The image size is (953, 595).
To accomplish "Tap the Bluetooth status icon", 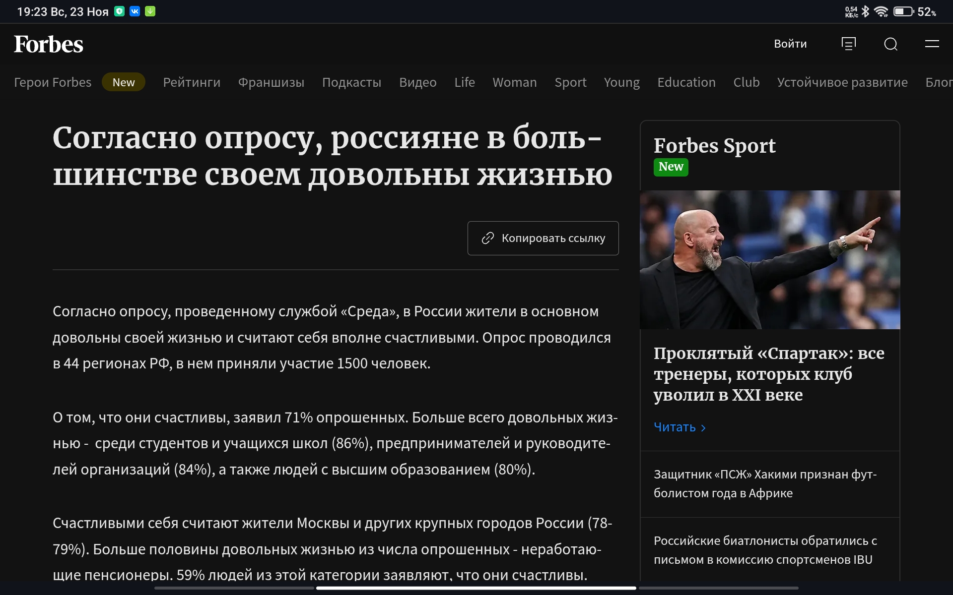I will (865, 11).
